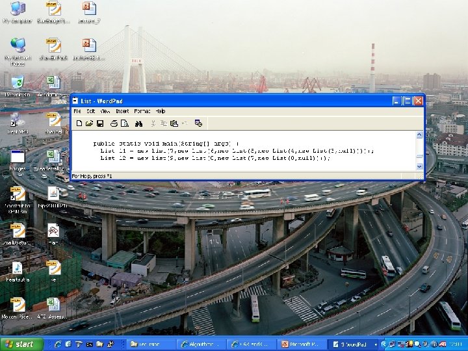468x351 pixels.
Task: Open Print Preview from the toolbar
Action: (x=124, y=123)
